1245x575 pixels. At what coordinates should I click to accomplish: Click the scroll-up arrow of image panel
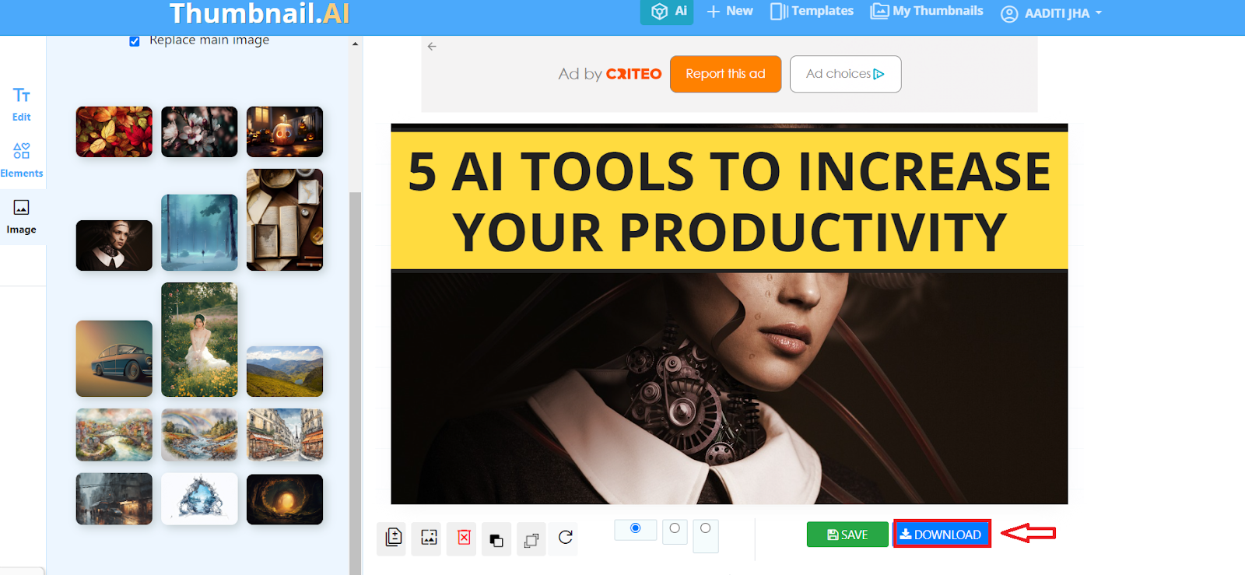click(x=356, y=44)
